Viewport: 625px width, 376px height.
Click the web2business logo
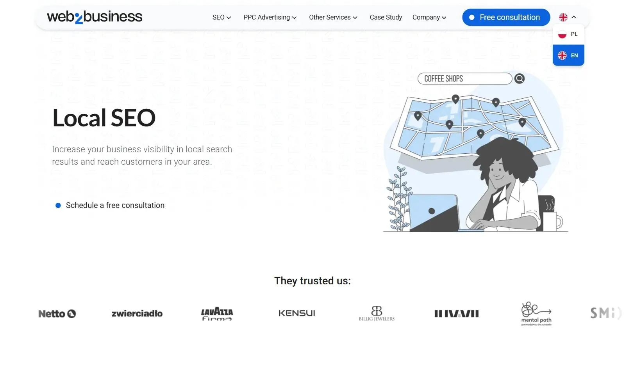(95, 17)
